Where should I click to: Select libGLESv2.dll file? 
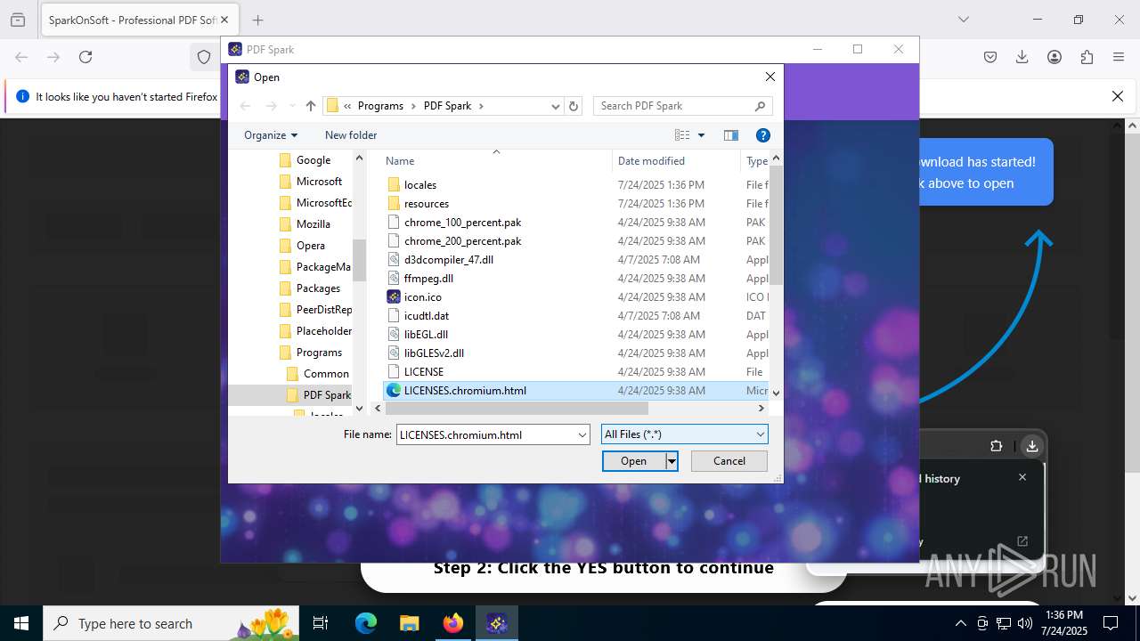click(x=434, y=353)
